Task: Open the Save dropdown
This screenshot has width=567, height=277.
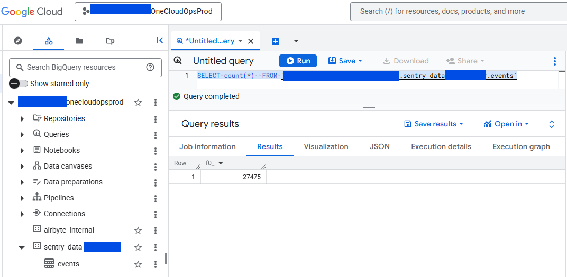Action: 345,61
